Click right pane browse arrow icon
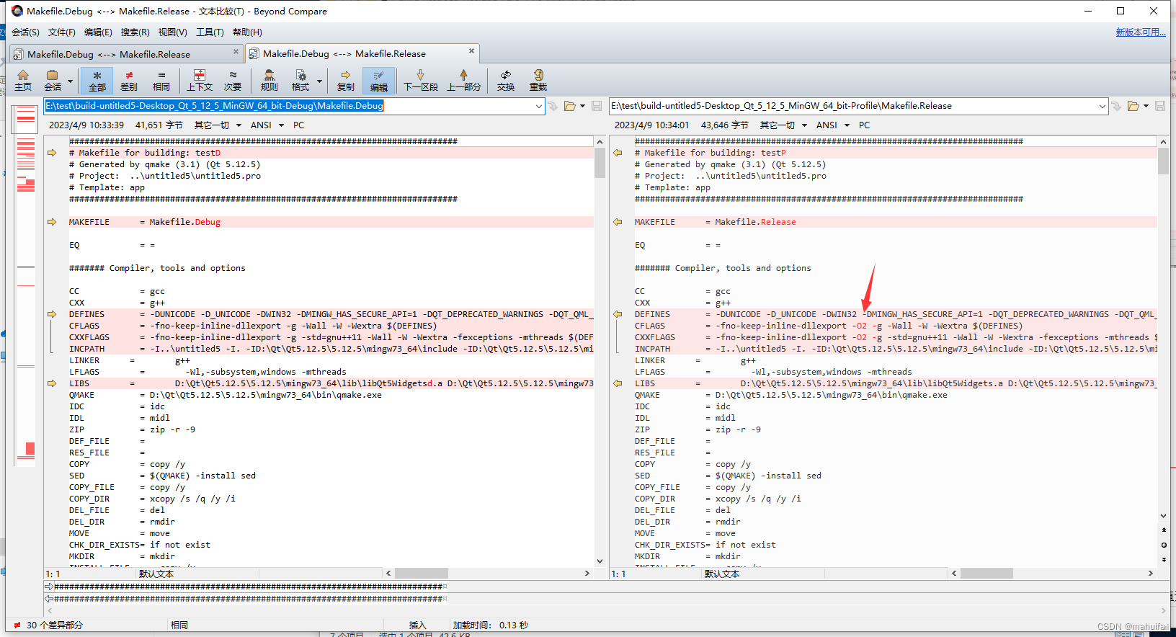The image size is (1176, 637). click(x=1116, y=106)
